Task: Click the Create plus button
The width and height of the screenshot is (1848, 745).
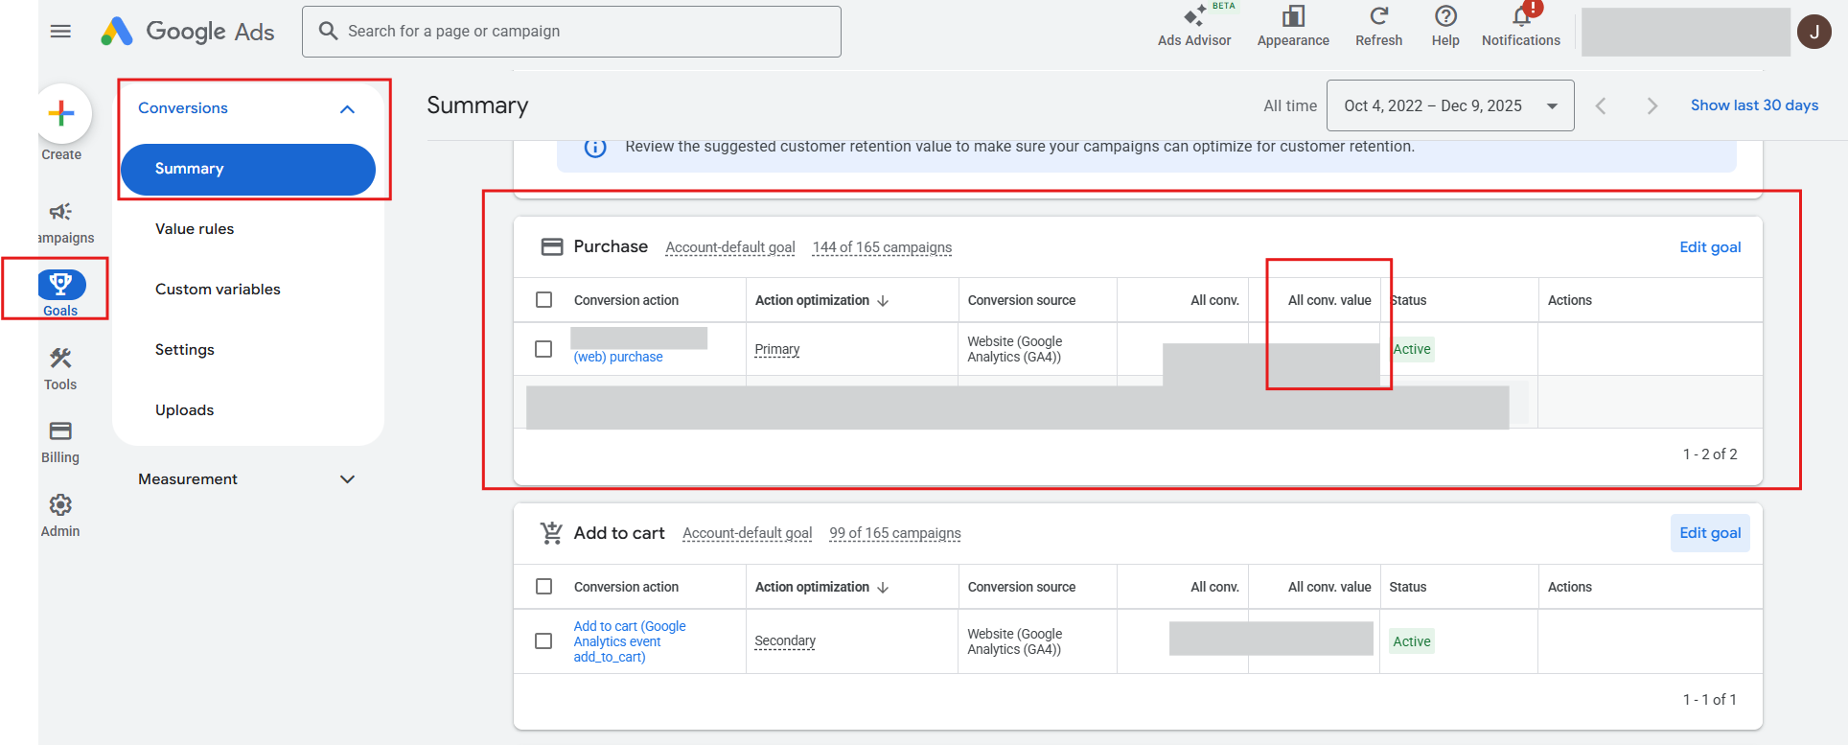Action: click(x=61, y=113)
